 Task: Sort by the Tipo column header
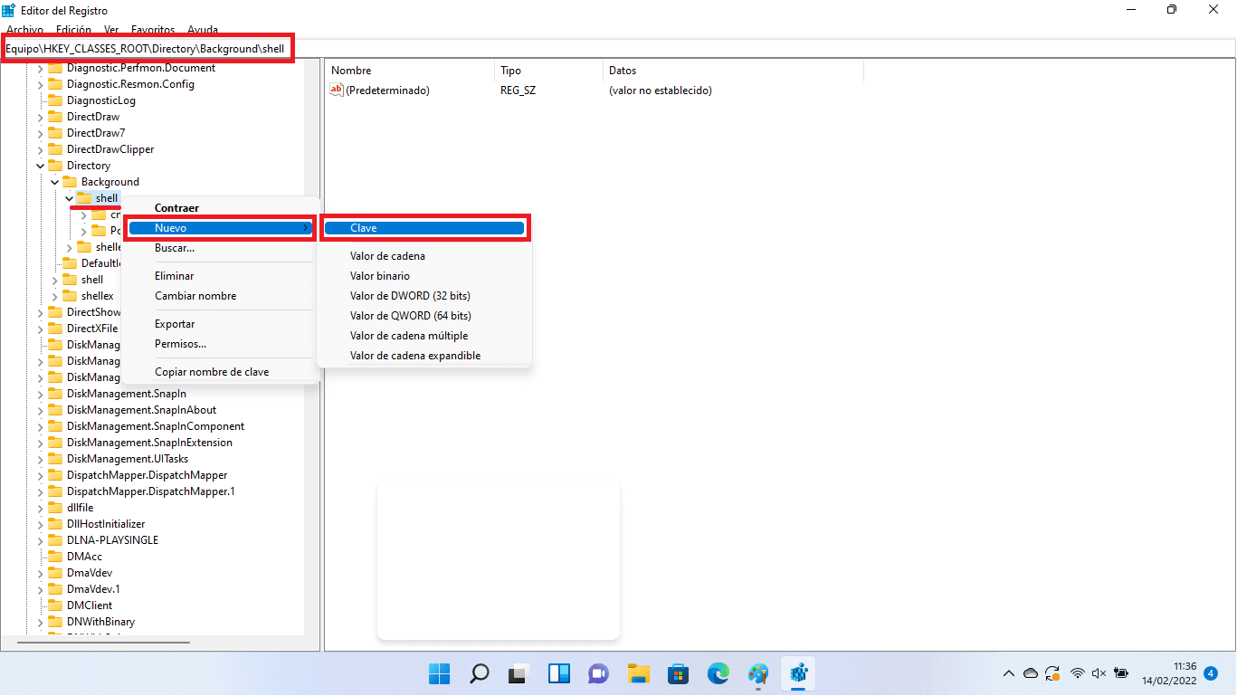549,71
